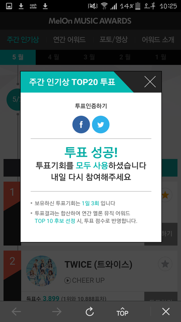Open 어워드 소개 section
The image size is (181, 322).
point(158,39)
